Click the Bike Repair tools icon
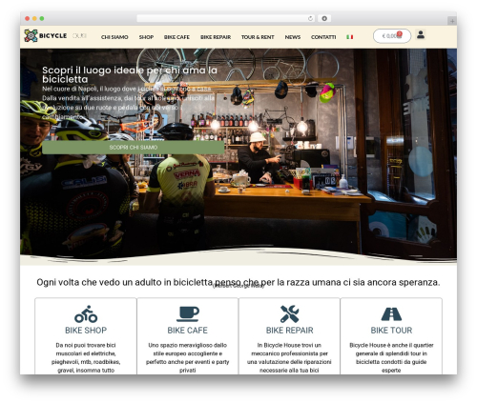 click(289, 313)
